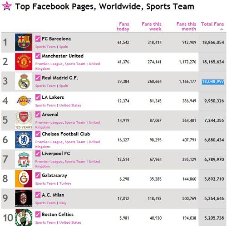Click the Arsenal 125 Years crest
The image size is (227, 226).
(24, 120)
